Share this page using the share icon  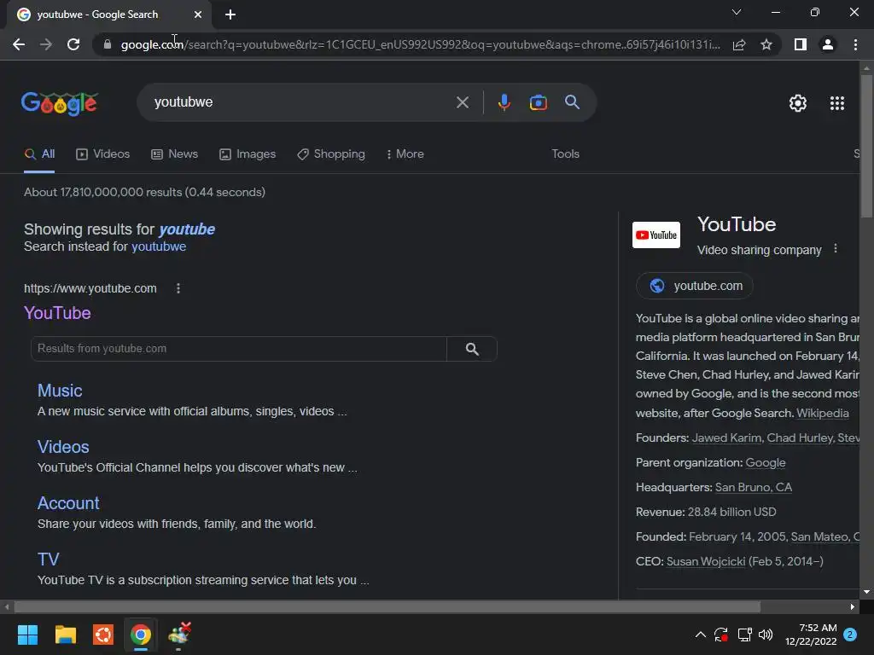pyautogui.click(x=739, y=44)
